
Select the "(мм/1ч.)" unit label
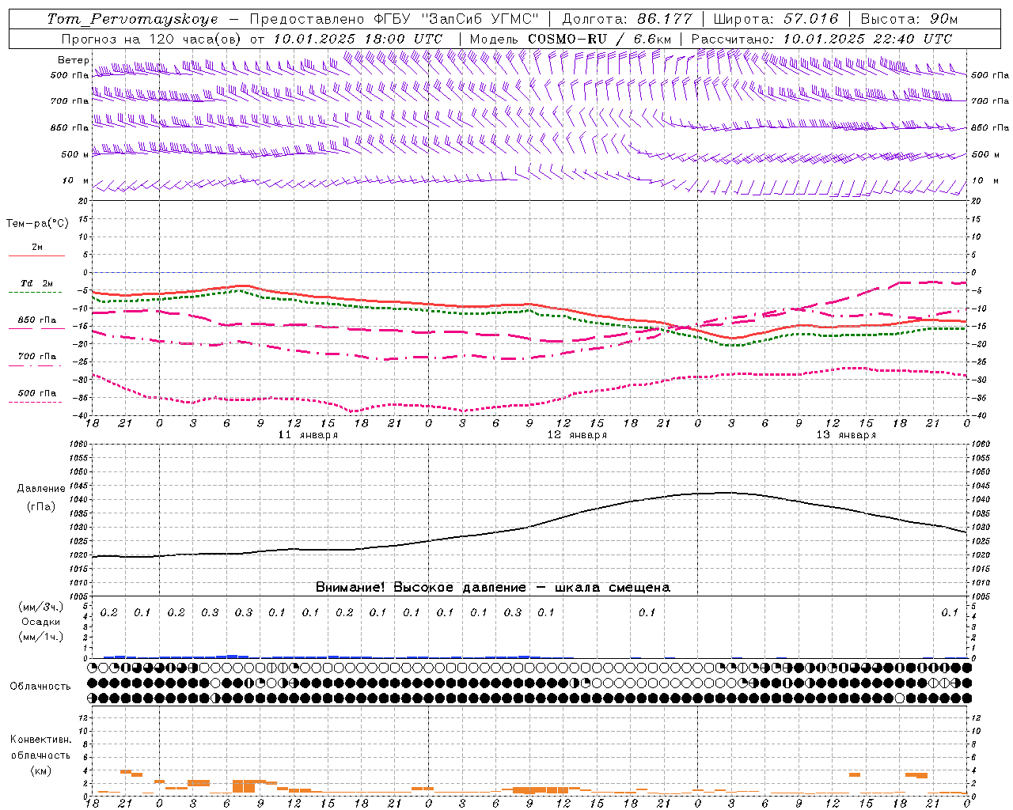pyautogui.click(x=40, y=637)
